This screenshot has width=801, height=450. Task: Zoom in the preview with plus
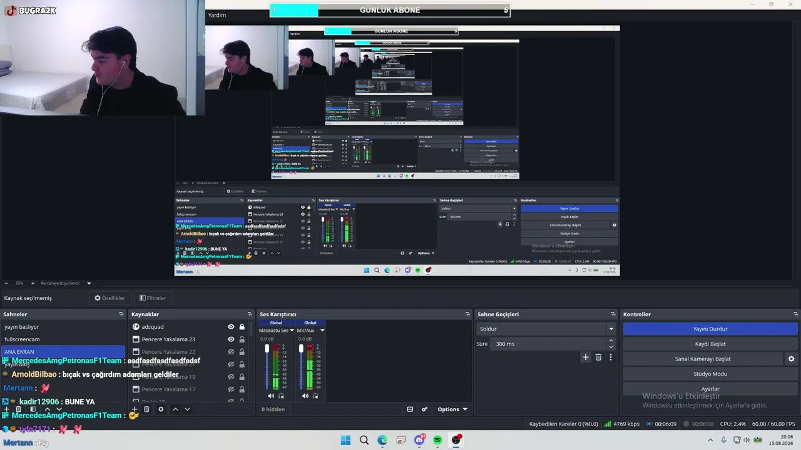(32, 283)
